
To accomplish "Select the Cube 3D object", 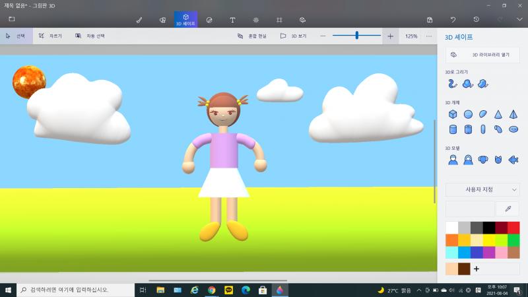I will click(x=453, y=114).
